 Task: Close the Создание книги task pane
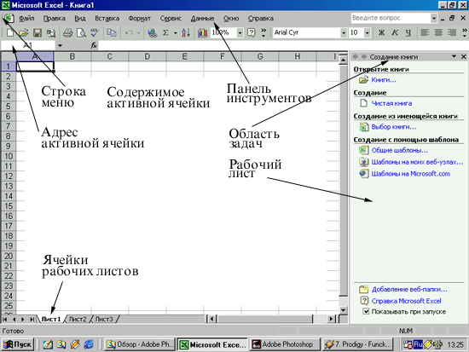(463, 56)
